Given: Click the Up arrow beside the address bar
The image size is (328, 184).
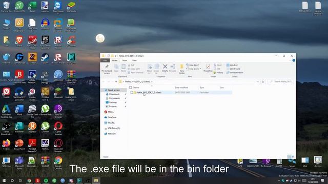Looking at the screenshot, I should [x=116, y=82].
